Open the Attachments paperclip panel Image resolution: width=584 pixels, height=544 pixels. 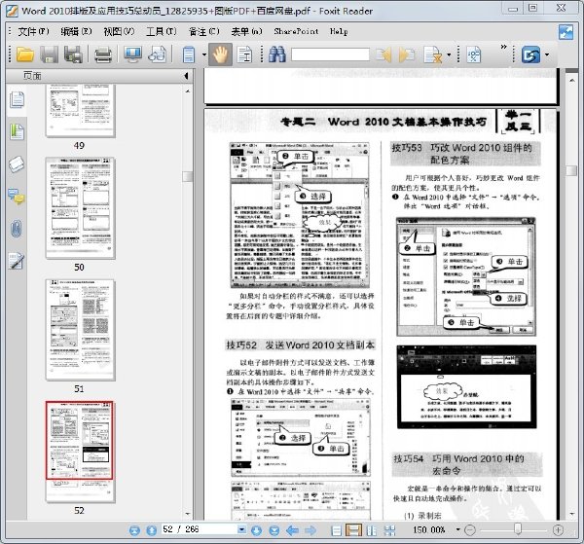coord(17,229)
